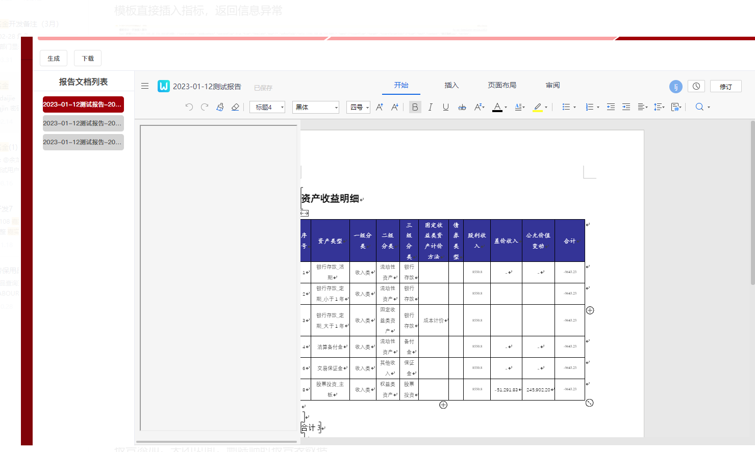Click the vertical scrollbar of the document
This screenshot has width=755, height=452.
pos(752,203)
